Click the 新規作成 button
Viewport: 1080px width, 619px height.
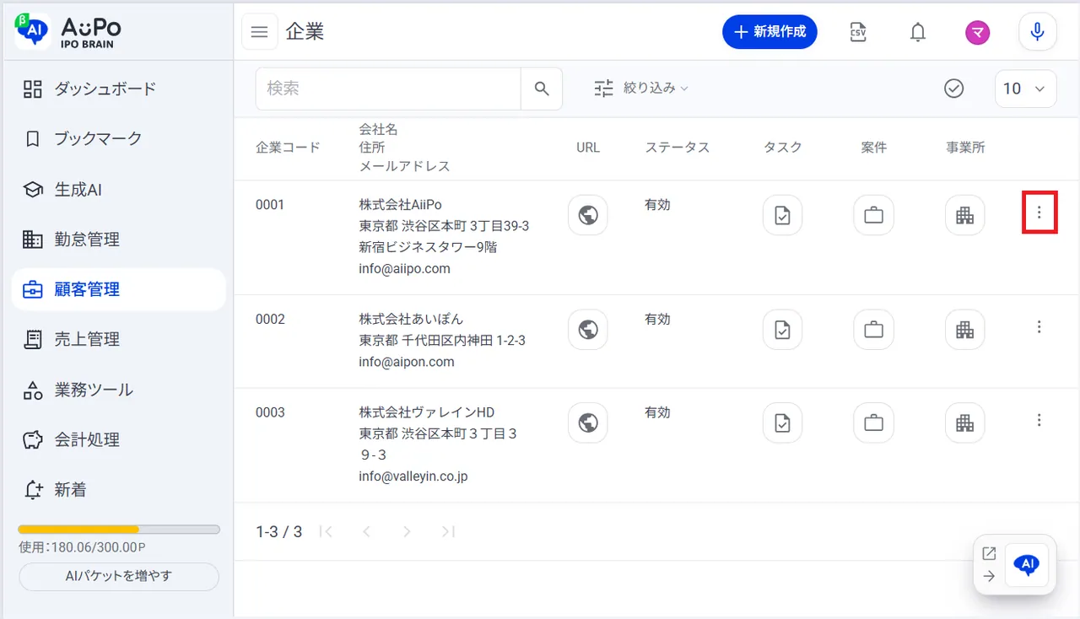(x=769, y=32)
